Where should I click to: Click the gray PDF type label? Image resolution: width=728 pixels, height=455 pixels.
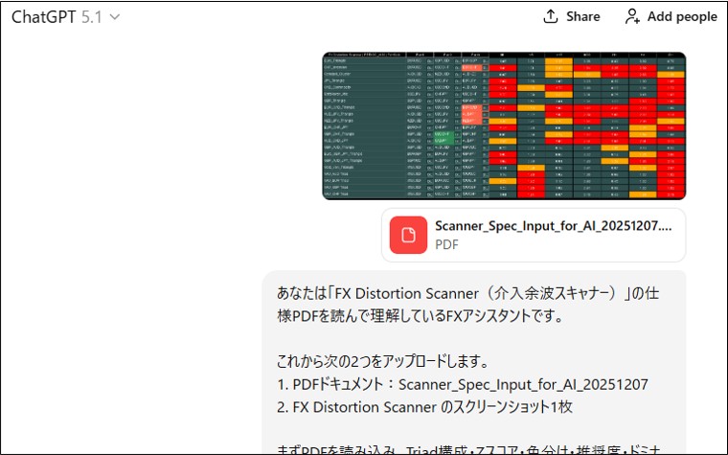[446, 244]
